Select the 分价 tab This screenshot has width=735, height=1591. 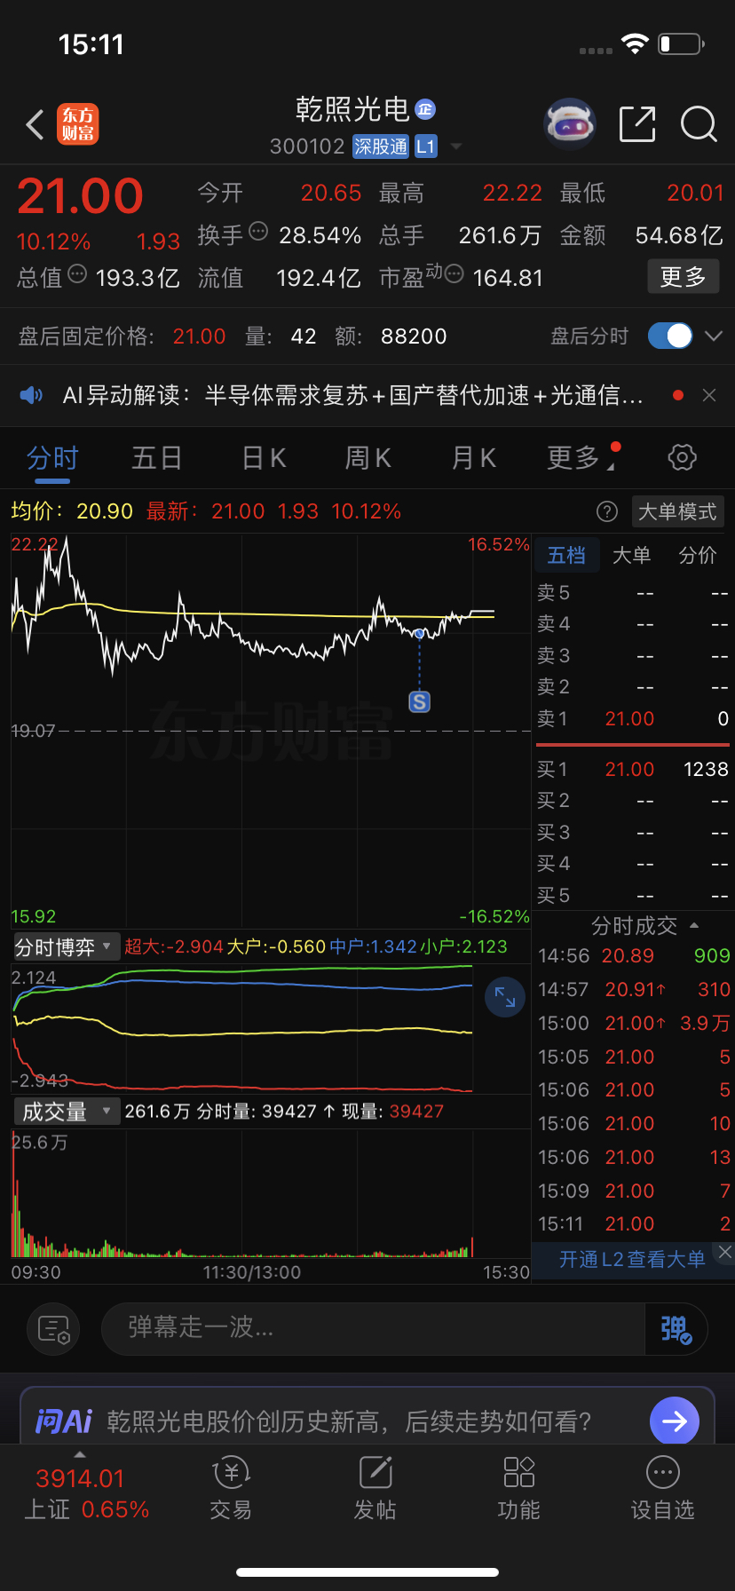(698, 555)
